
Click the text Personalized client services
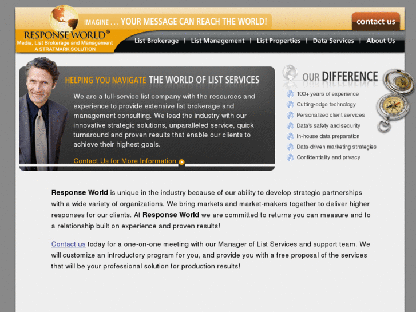tap(331, 115)
